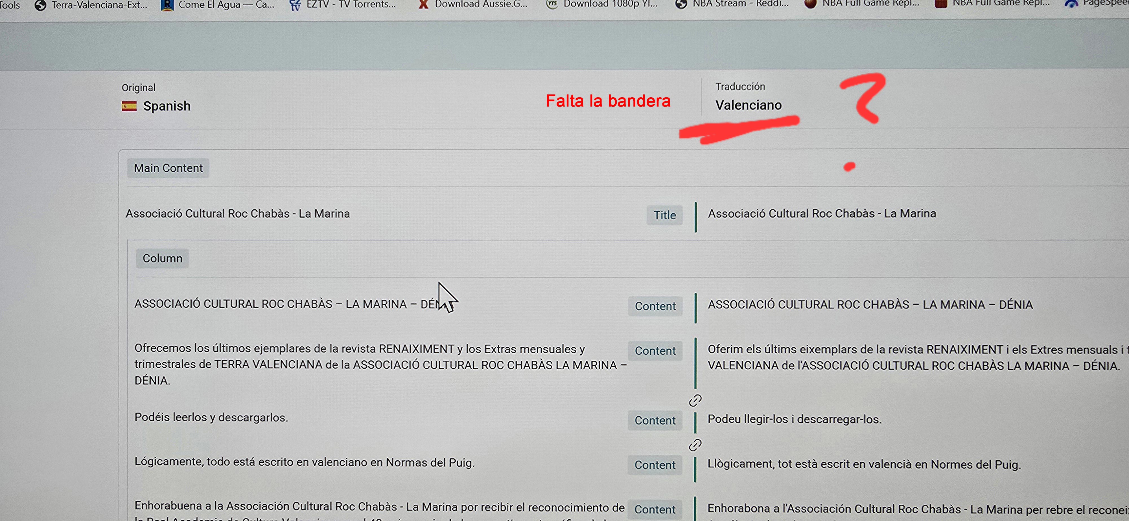This screenshot has width=1129, height=521.
Task: Click the Spanish flag icon beside Spanish
Action: pos(129,106)
